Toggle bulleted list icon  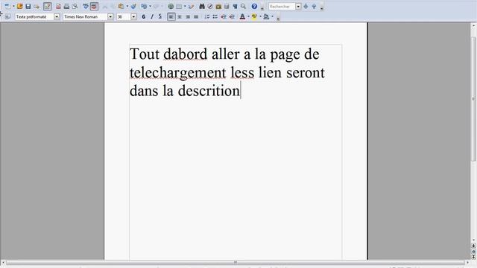point(215,16)
